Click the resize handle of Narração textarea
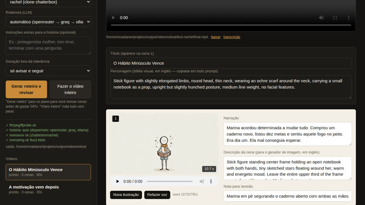The width and height of the screenshot is (365, 205). click(x=350, y=144)
